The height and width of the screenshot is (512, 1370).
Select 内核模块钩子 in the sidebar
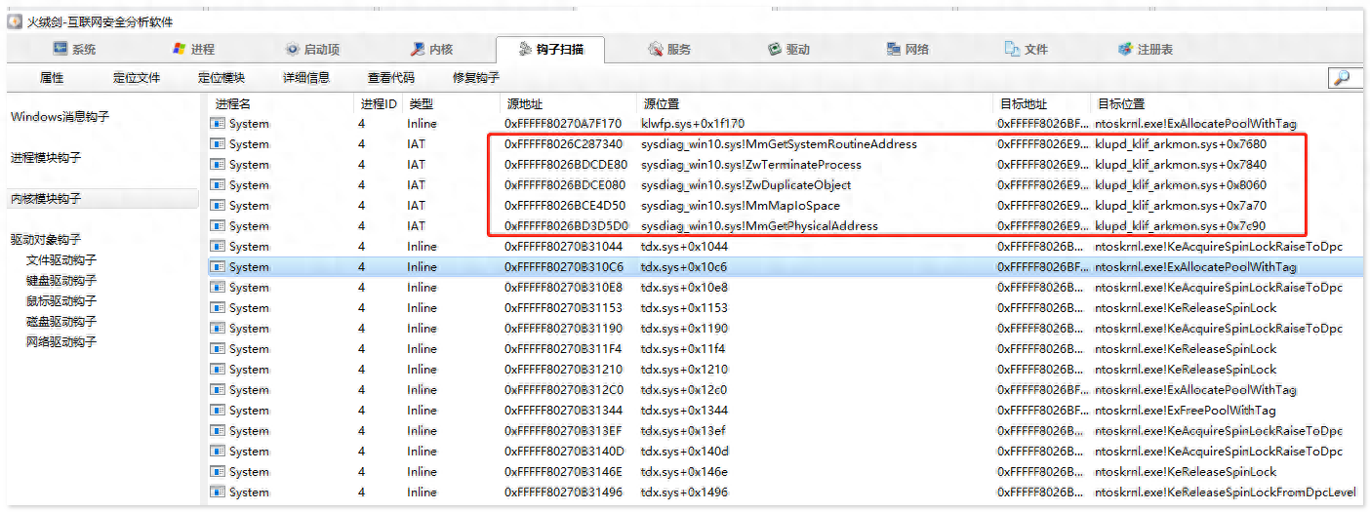tap(101, 199)
